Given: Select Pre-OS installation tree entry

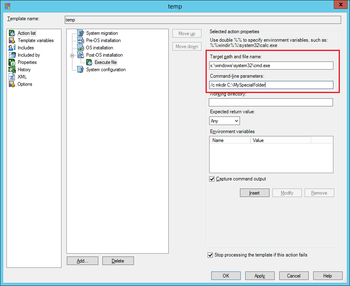Looking at the screenshot, I should click(103, 40).
